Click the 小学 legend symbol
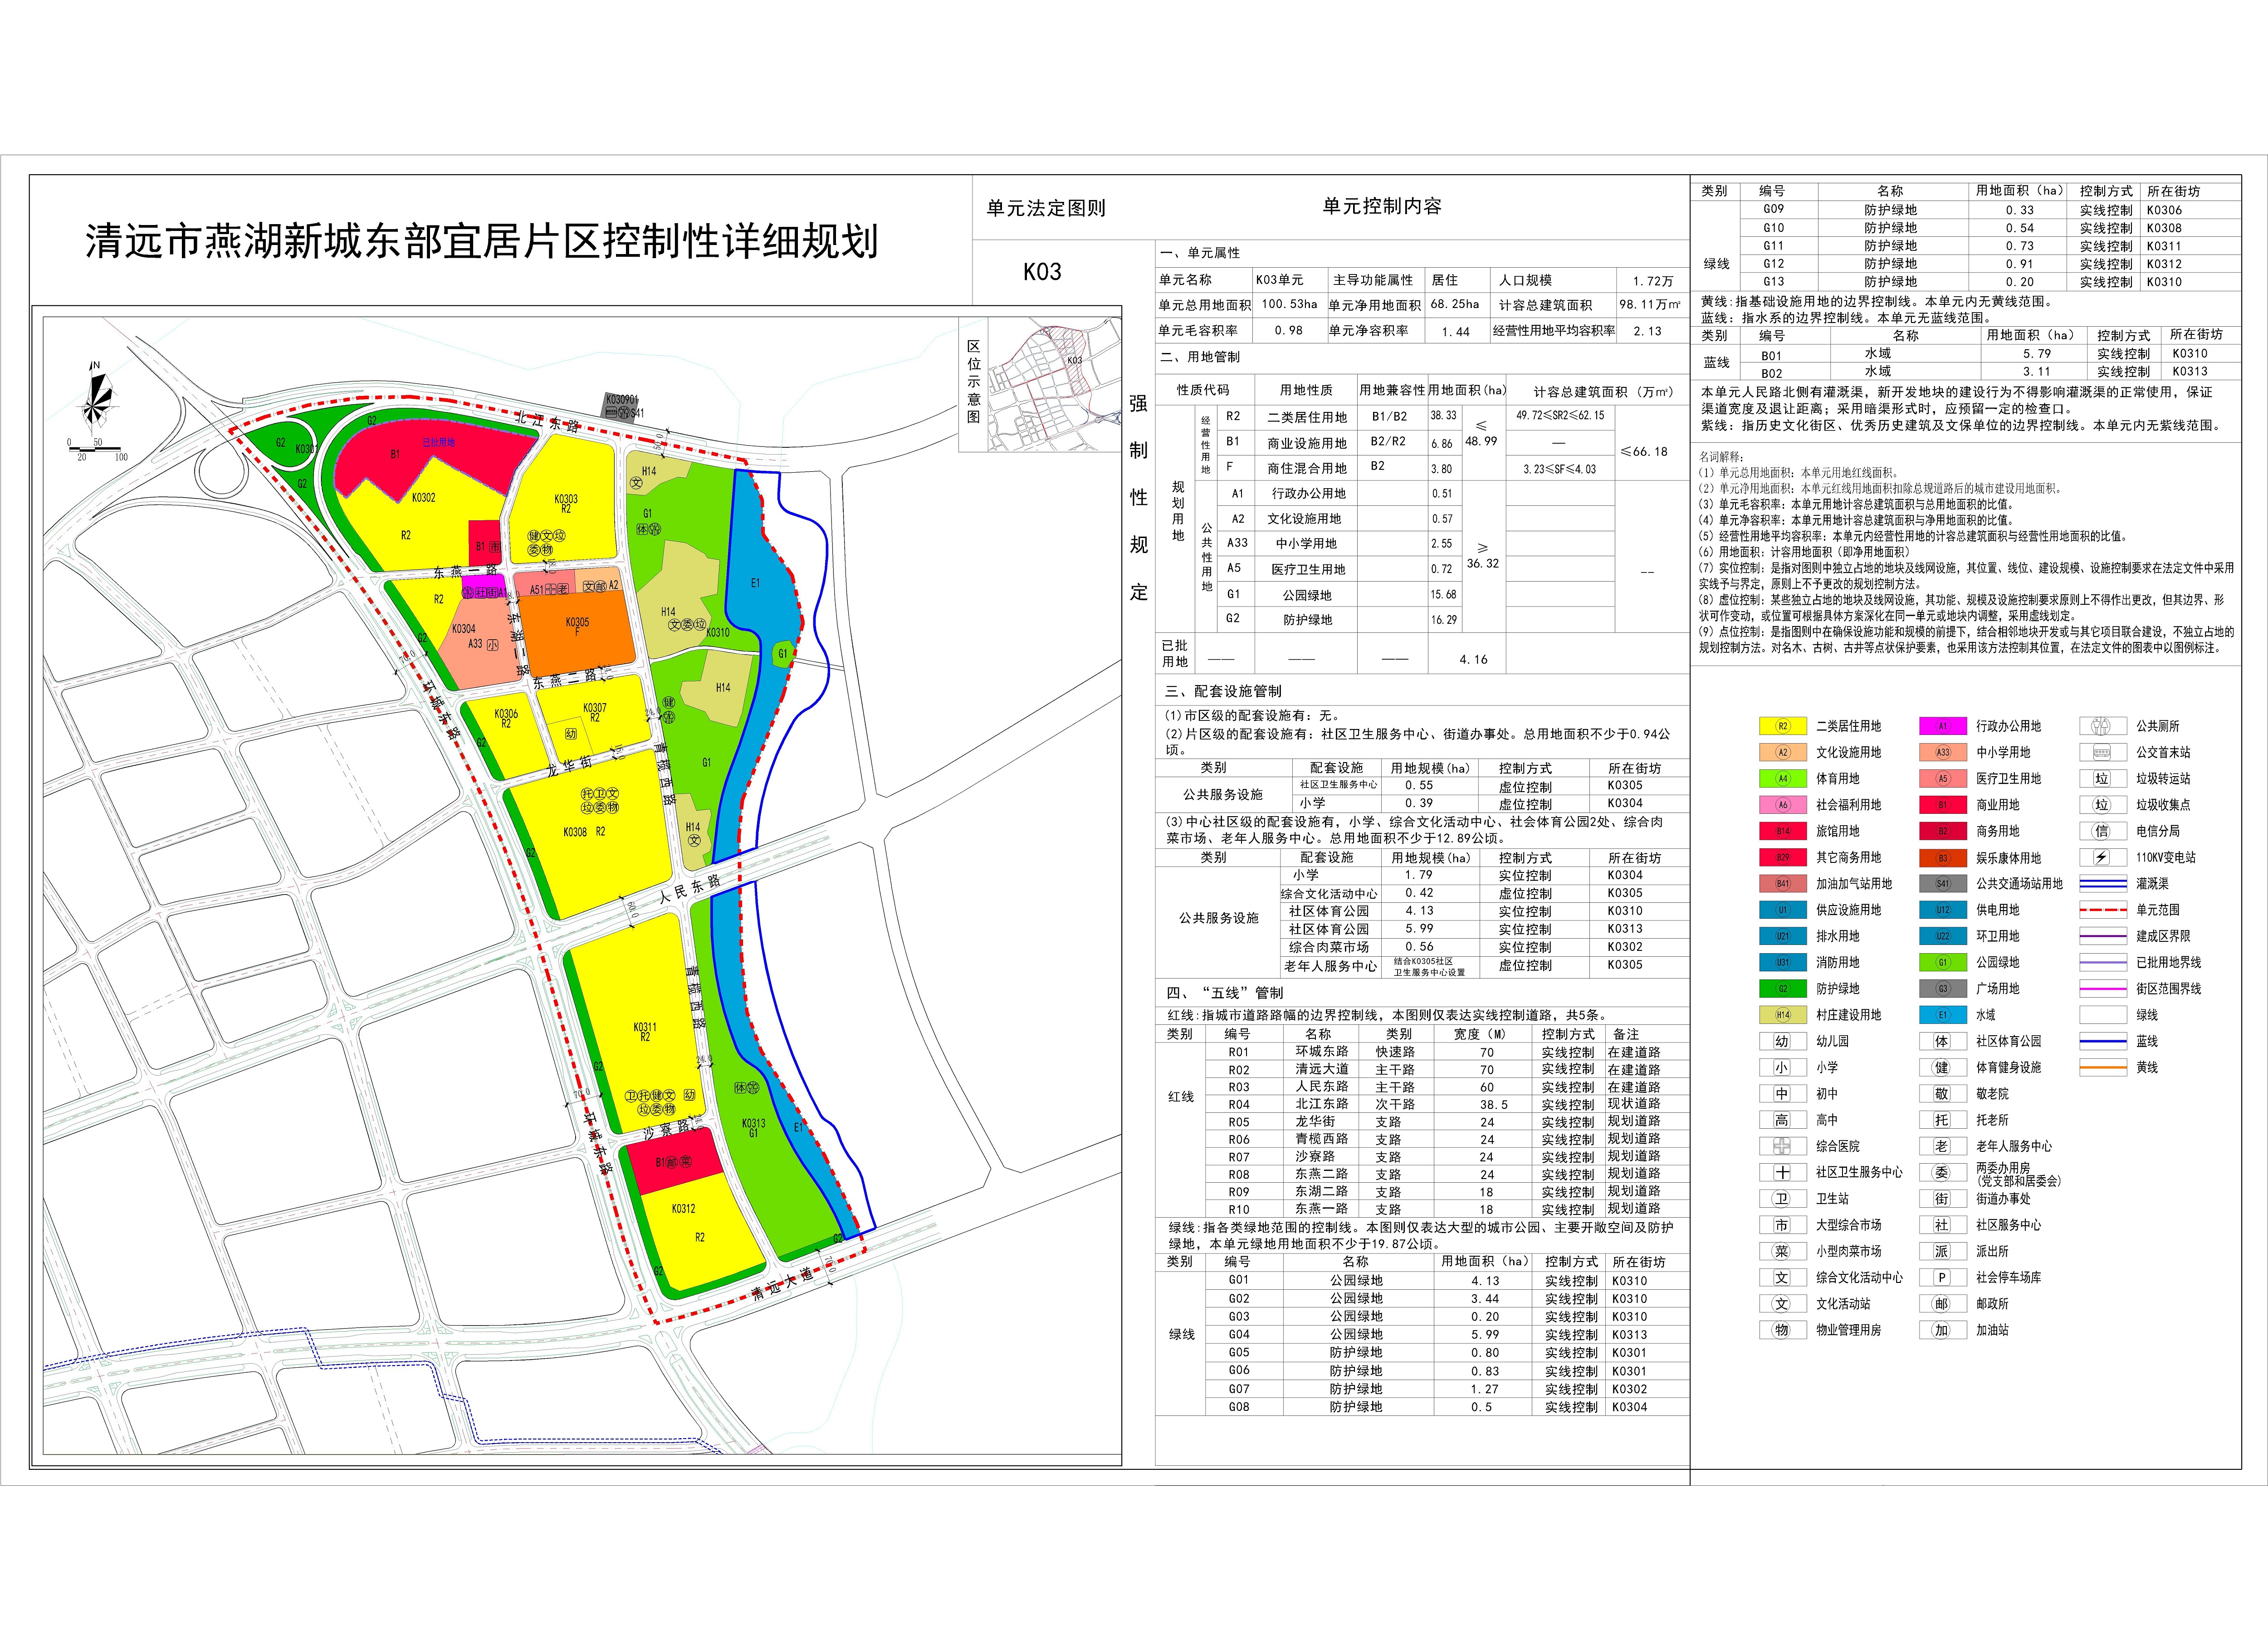2268x1640 pixels. click(1782, 1068)
